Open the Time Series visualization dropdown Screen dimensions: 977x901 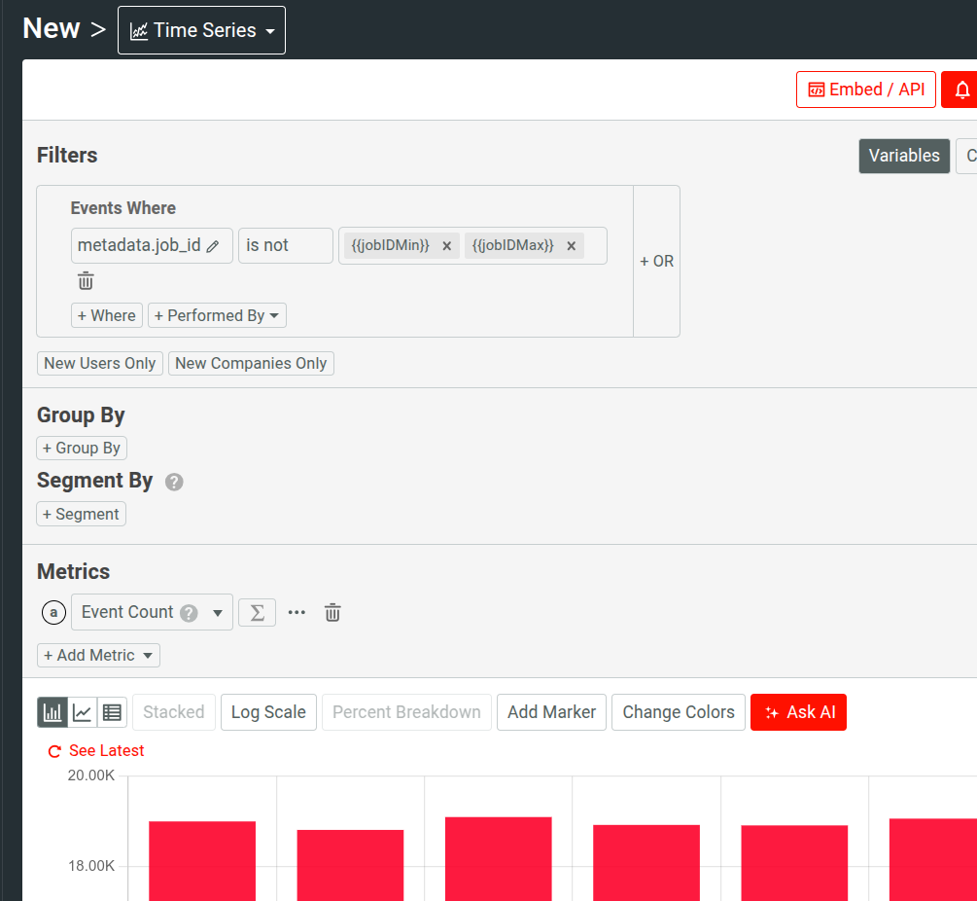[x=201, y=29]
